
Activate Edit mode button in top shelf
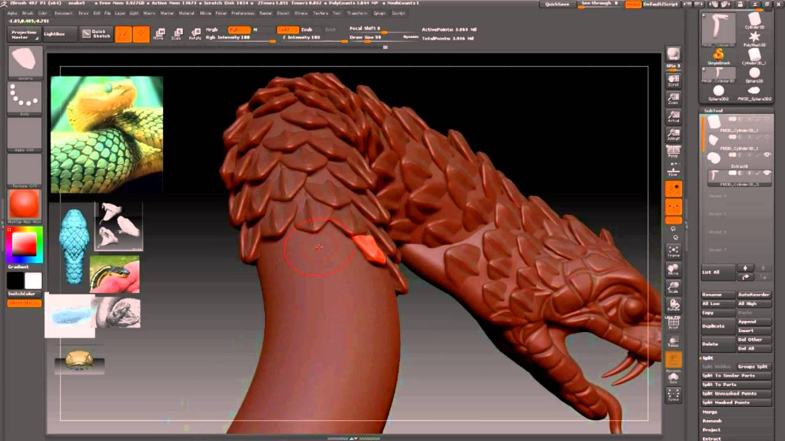point(124,34)
